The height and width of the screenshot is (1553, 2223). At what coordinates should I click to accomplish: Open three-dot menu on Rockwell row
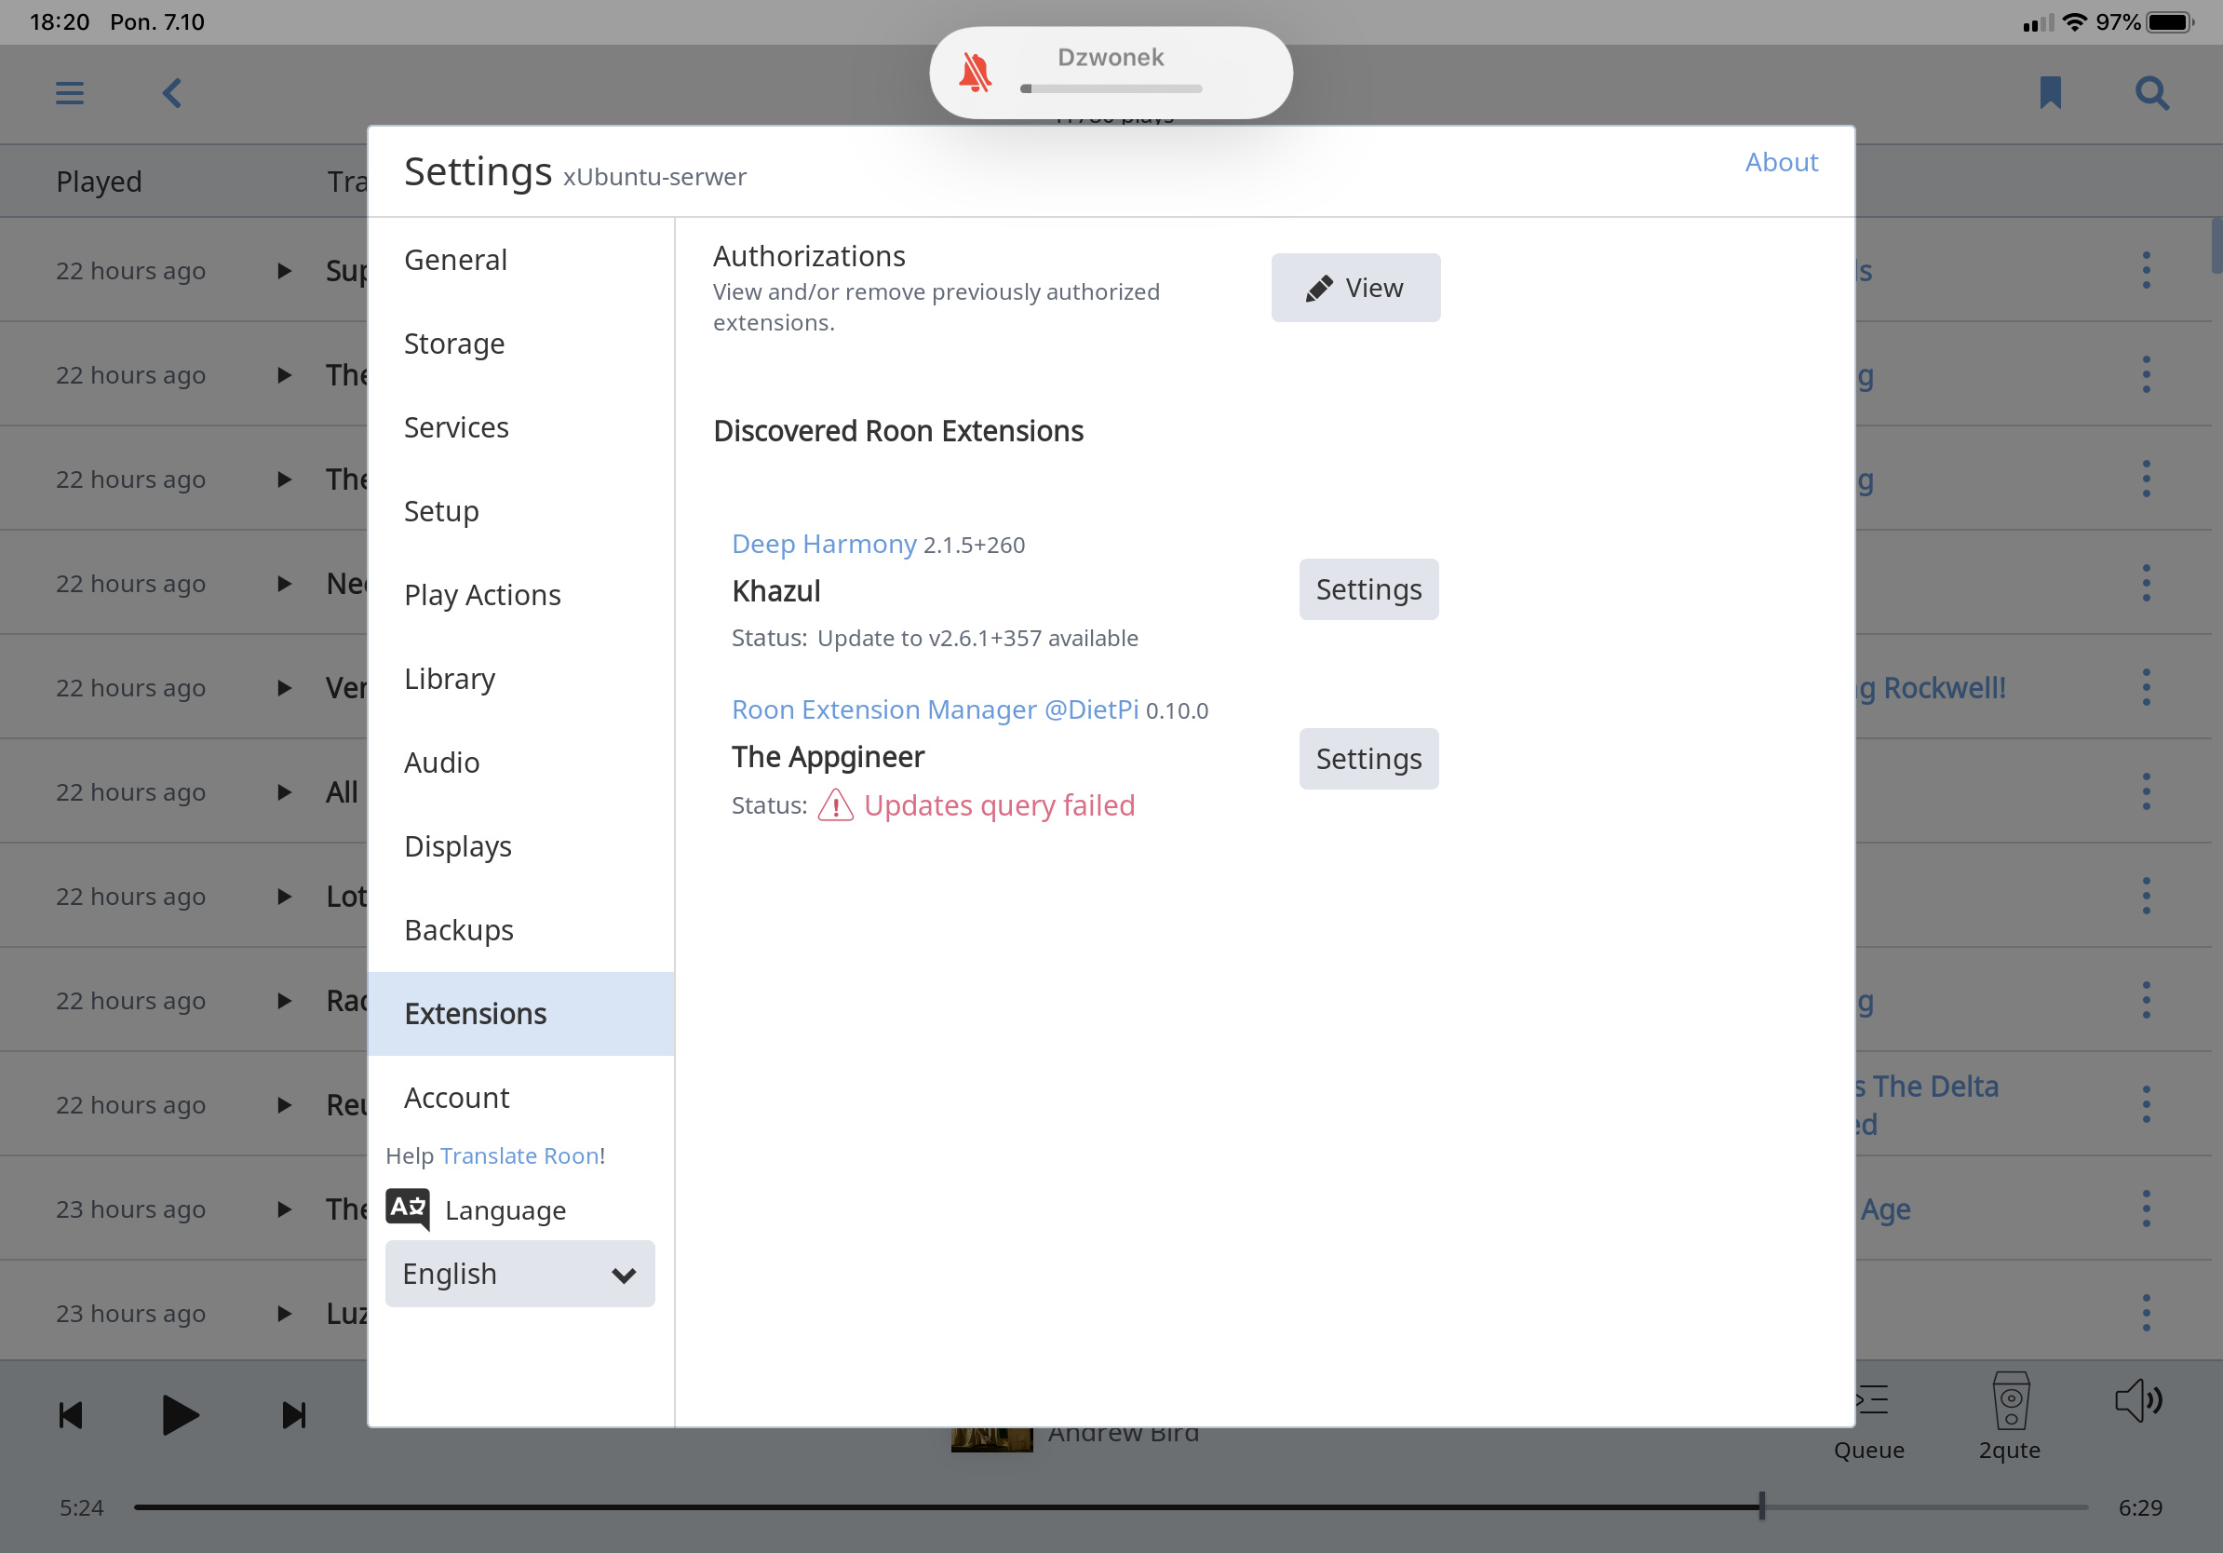pos(2147,687)
